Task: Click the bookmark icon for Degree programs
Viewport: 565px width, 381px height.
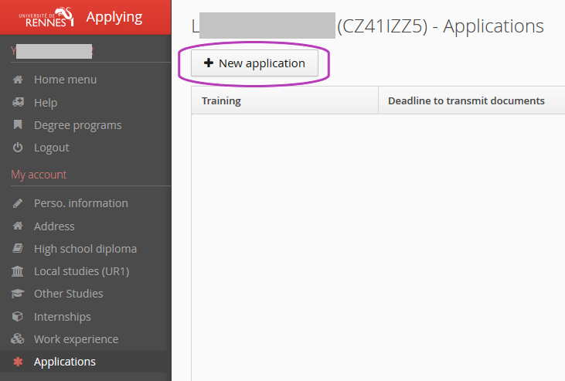Action: point(18,125)
